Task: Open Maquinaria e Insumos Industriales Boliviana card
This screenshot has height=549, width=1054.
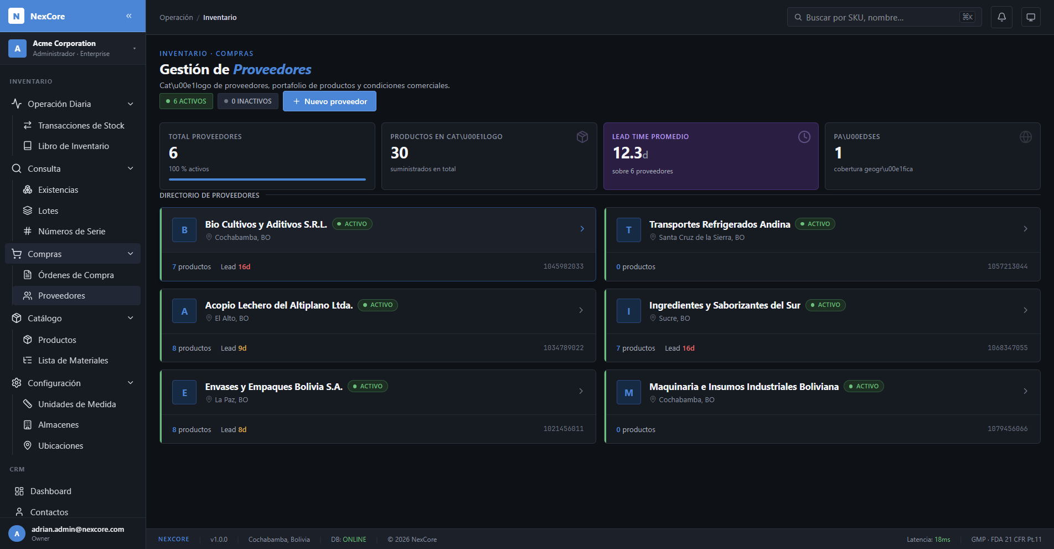Action: click(822, 407)
